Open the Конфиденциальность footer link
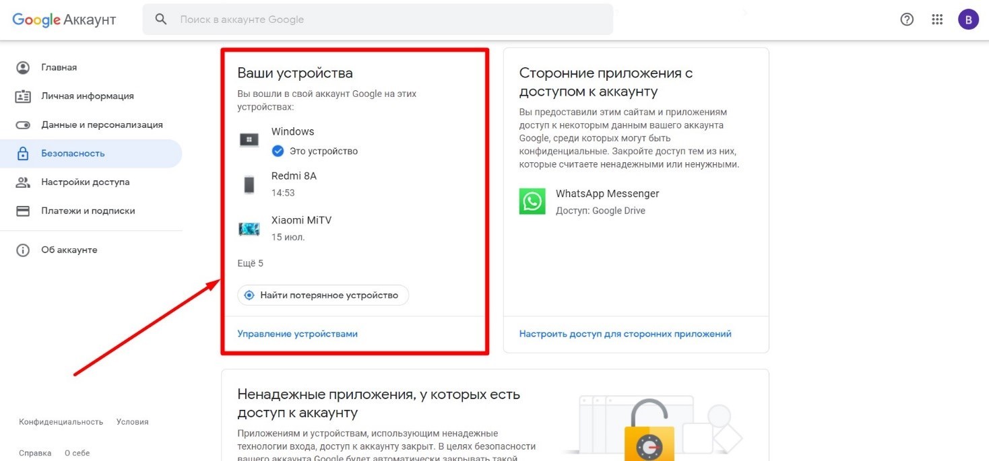This screenshot has width=989, height=461. point(61,422)
